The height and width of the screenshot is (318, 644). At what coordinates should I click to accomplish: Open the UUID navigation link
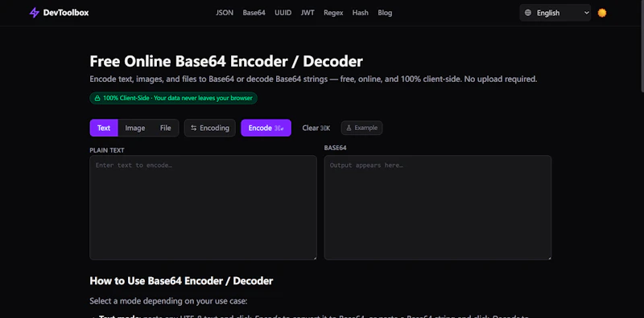click(283, 13)
